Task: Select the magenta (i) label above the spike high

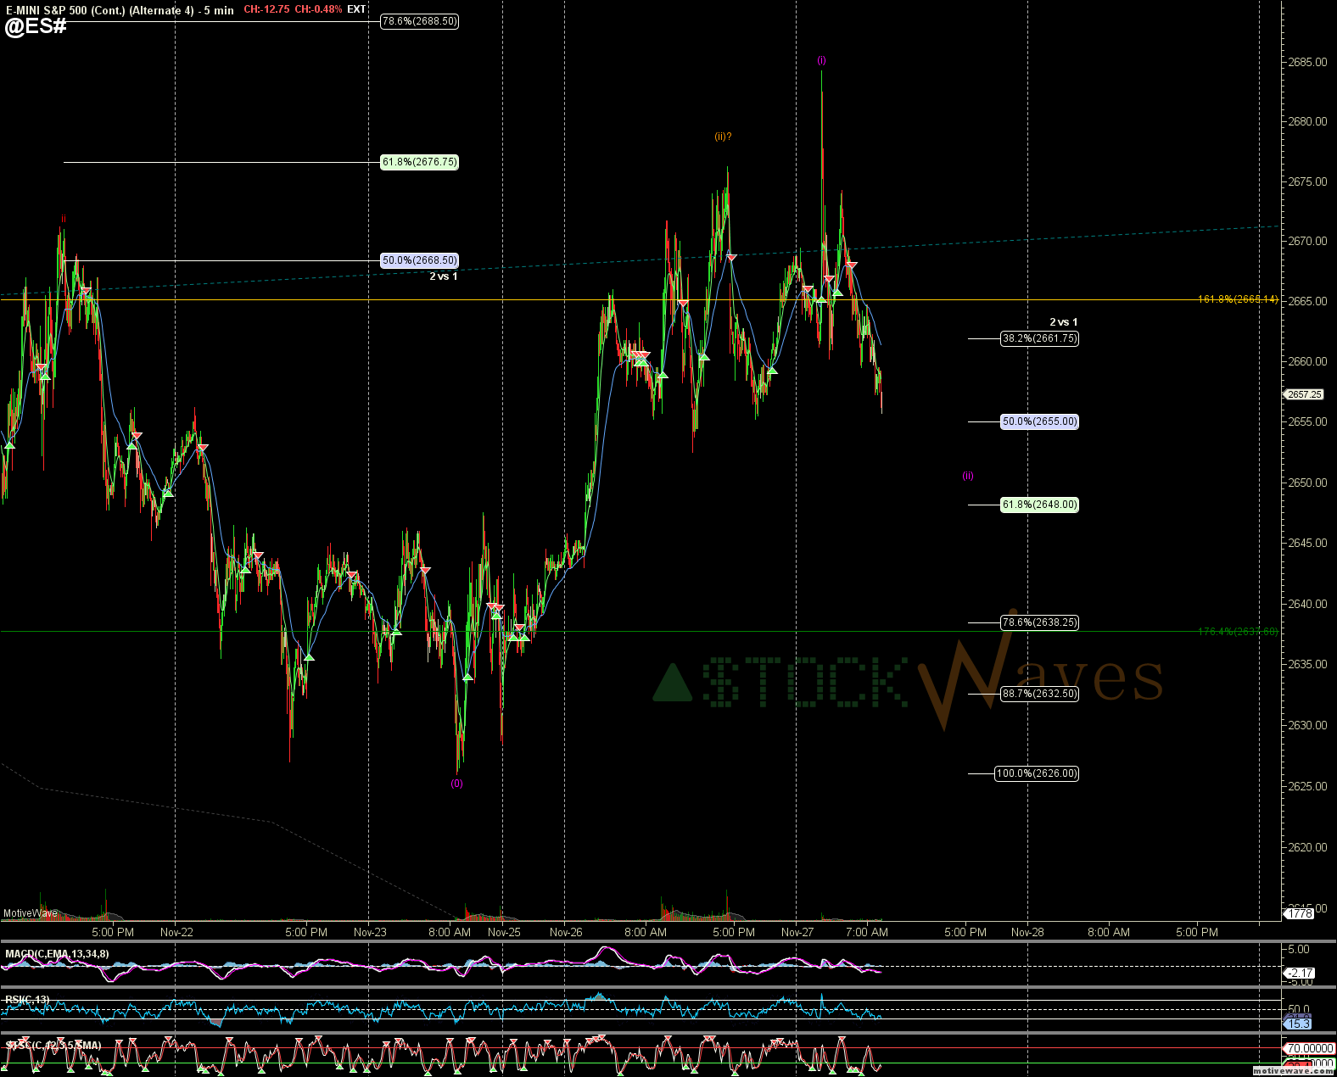Action: click(821, 60)
